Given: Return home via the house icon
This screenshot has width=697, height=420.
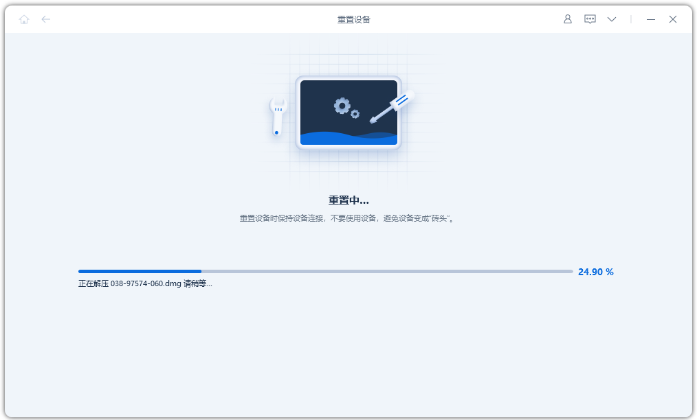Looking at the screenshot, I should [x=24, y=19].
